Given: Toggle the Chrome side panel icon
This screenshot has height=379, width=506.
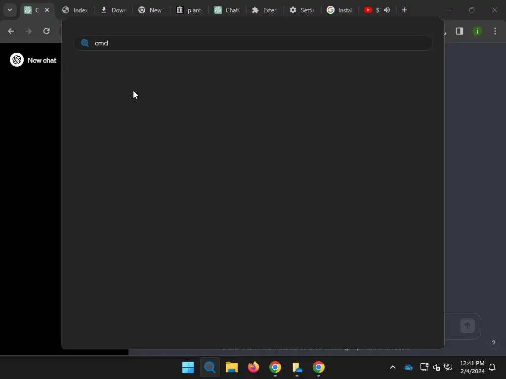Looking at the screenshot, I should [x=460, y=31].
